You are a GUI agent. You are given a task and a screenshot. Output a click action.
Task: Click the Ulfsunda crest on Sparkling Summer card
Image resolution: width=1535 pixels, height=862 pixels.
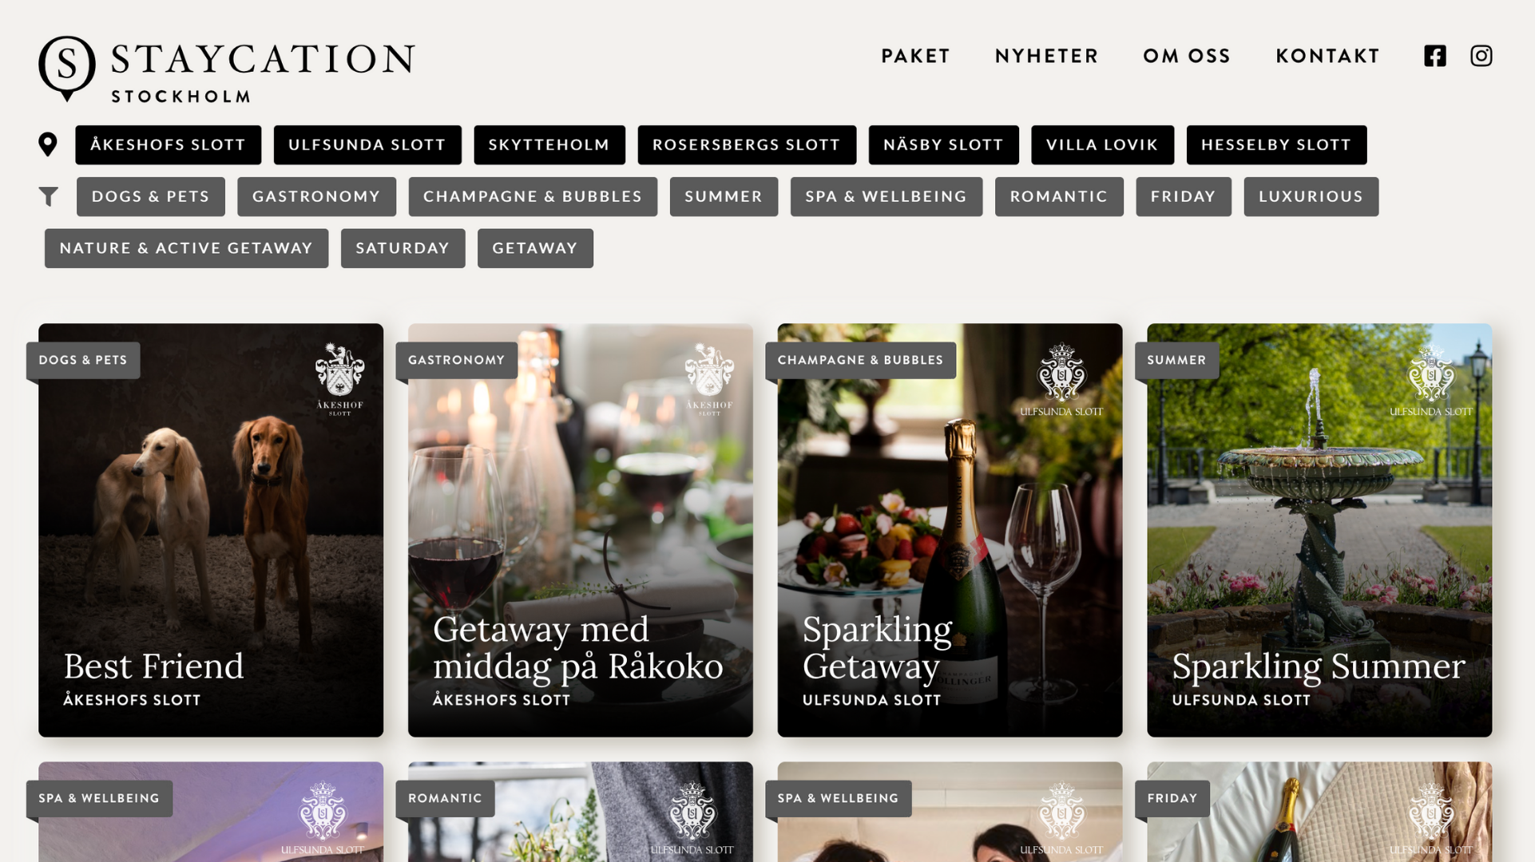point(1430,380)
